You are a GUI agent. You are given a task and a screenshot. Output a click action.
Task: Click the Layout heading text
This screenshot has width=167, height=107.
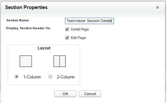pos(44,48)
